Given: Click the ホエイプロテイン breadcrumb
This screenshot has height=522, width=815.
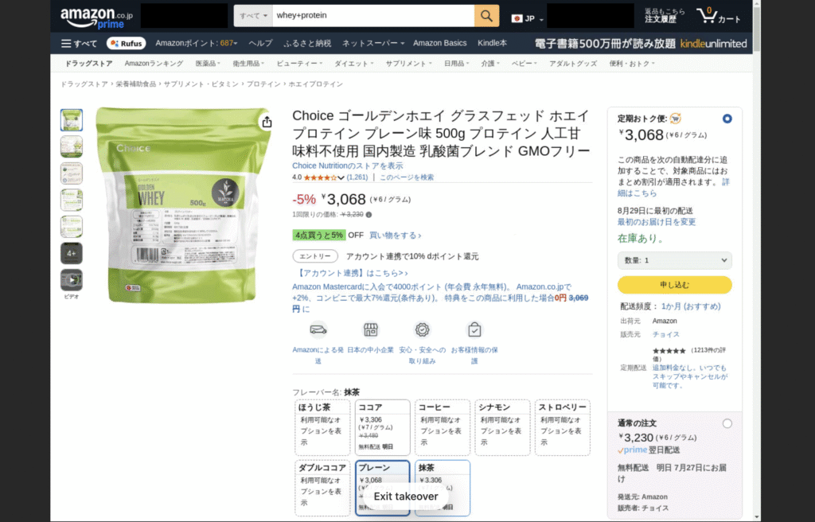Looking at the screenshot, I should (x=315, y=84).
